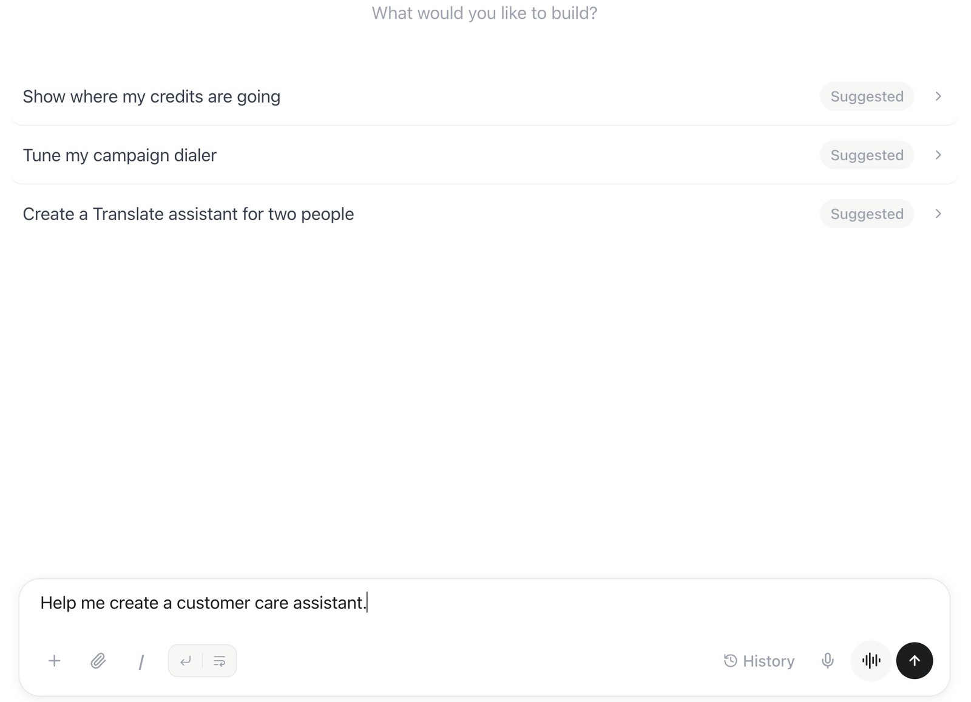The height and width of the screenshot is (702, 971).
Task: Expand chevron for campaign dialer suggestion
Action: click(938, 155)
